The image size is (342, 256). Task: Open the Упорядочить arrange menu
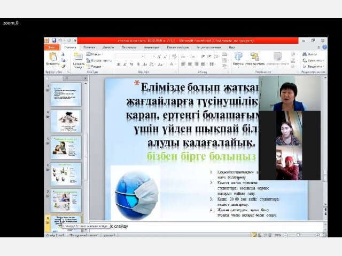tap(255, 59)
